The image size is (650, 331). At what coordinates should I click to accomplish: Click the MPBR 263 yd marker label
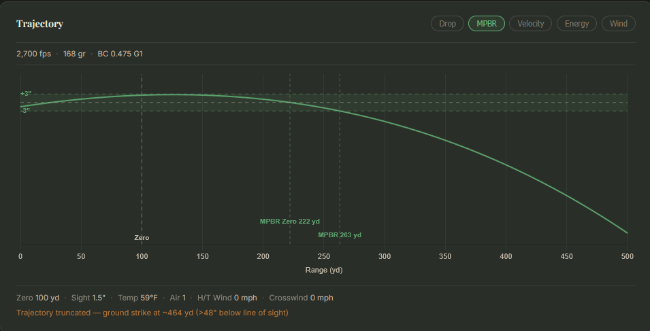pos(340,235)
